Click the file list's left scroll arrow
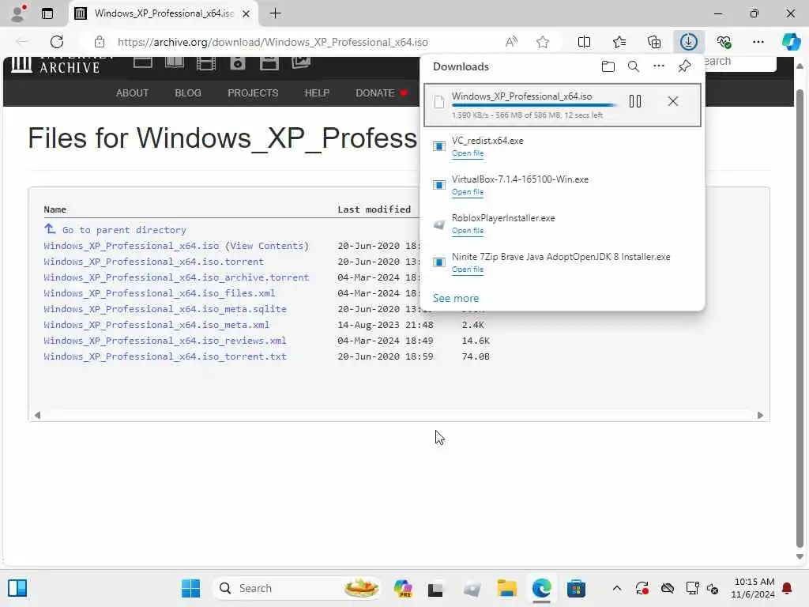809x607 pixels. click(37, 415)
